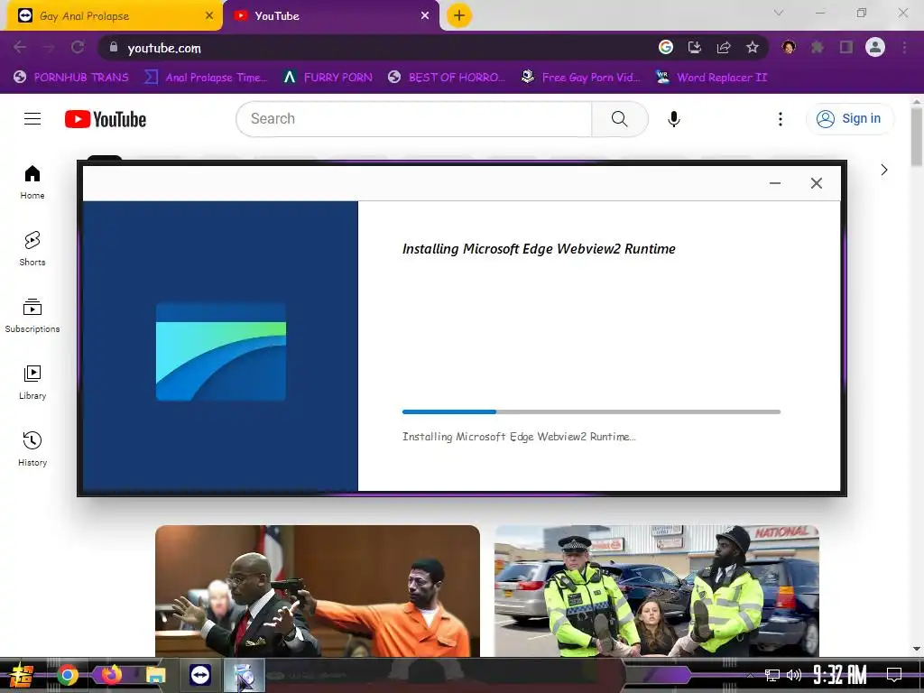Screen dimensions: 924x693
Task: Open police officers video thumbnail
Action: click(657, 591)
